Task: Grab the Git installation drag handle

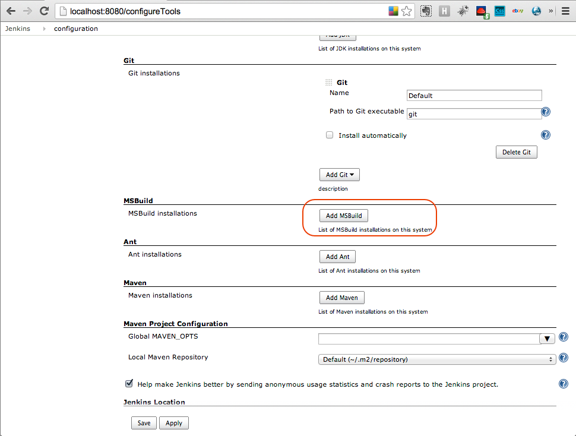Action: click(329, 83)
